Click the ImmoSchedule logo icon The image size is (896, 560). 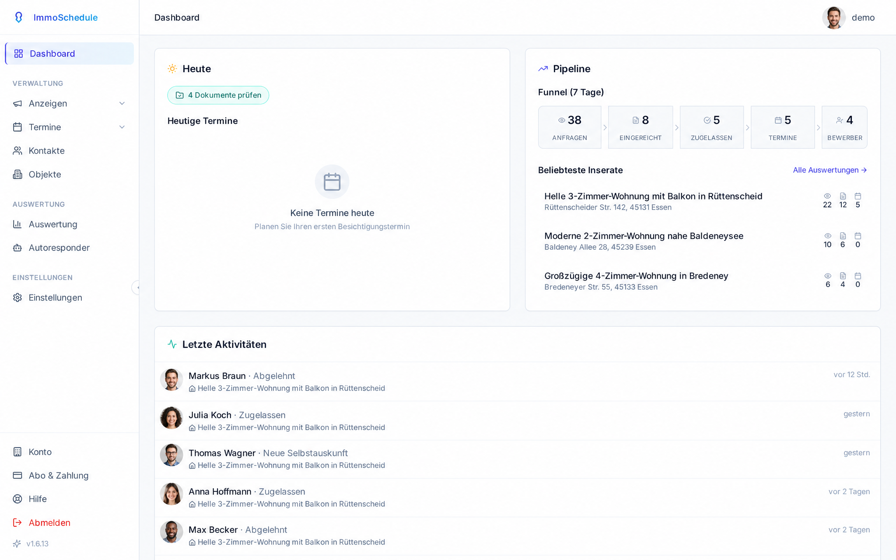18,17
